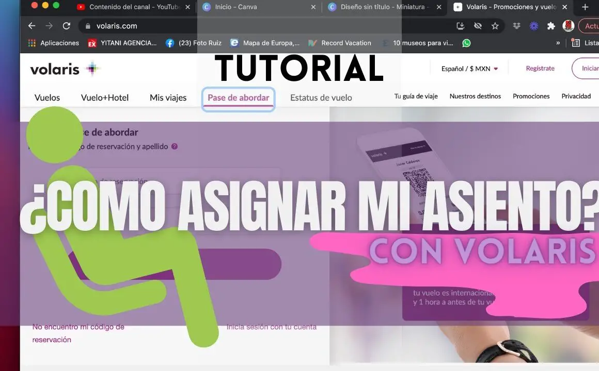Open the Lista reading list
The image size is (599, 371).
pos(585,43)
